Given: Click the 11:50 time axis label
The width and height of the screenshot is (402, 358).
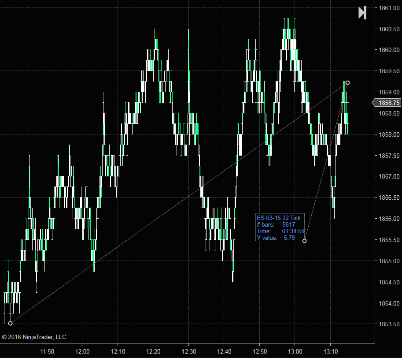Looking at the screenshot, I should 47,351.
